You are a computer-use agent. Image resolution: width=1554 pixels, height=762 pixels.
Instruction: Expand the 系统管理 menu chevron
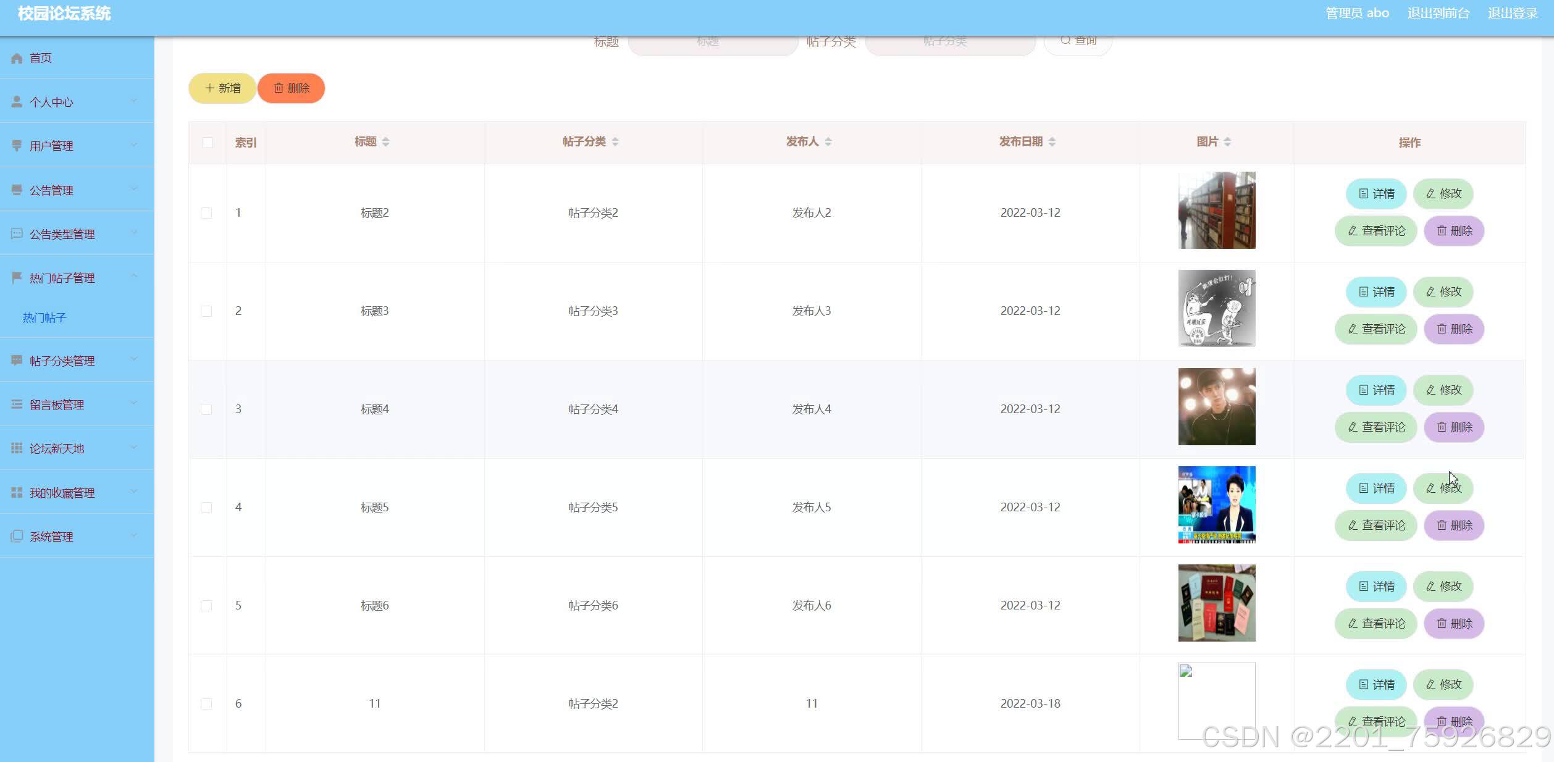134,535
